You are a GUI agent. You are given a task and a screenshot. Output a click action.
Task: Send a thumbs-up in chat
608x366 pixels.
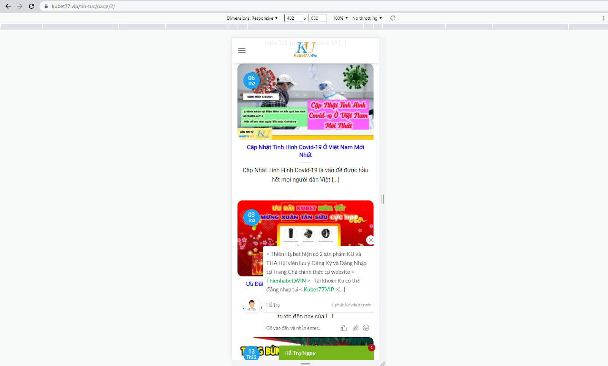[x=344, y=328]
